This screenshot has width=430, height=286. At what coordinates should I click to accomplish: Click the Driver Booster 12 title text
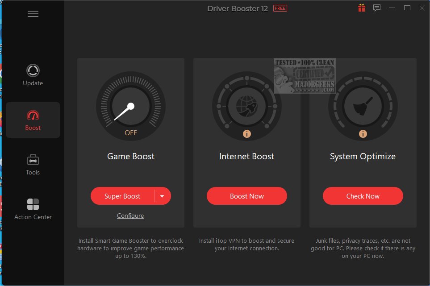tap(238, 8)
